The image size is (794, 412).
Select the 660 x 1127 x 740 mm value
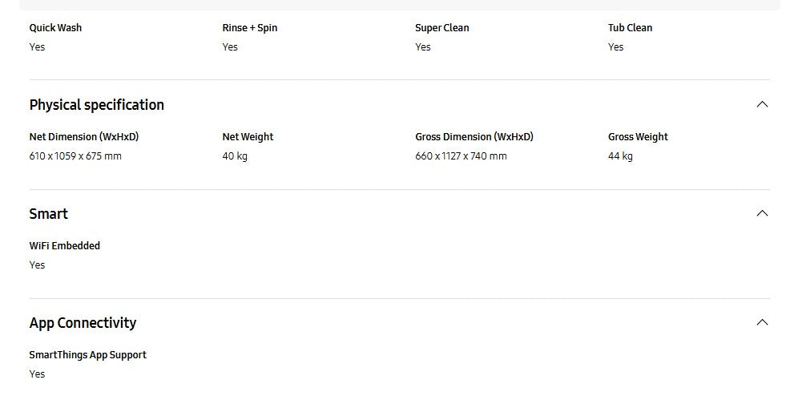point(461,156)
